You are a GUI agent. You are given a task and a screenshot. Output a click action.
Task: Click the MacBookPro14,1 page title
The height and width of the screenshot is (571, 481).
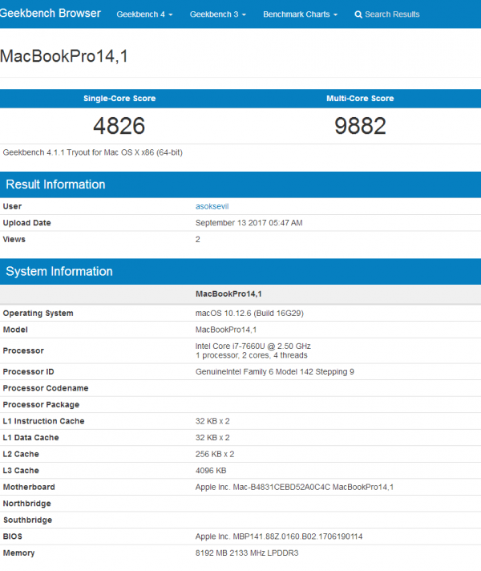pos(64,56)
